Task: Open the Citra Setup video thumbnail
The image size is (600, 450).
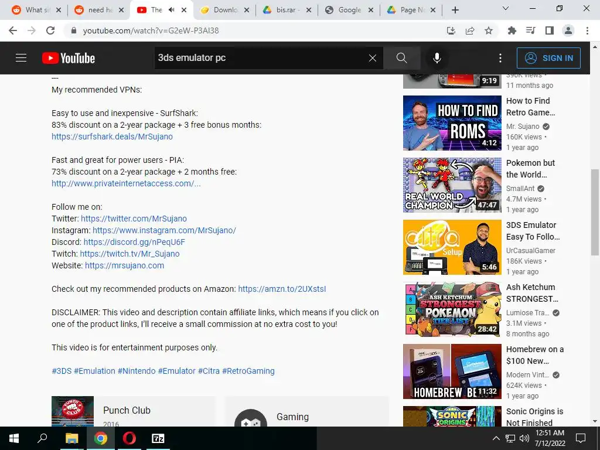Action: (452, 247)
